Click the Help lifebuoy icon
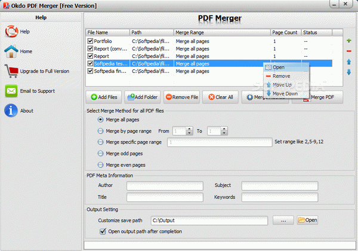The width and height of the screenshot is (358, 251). click(11, 31)
